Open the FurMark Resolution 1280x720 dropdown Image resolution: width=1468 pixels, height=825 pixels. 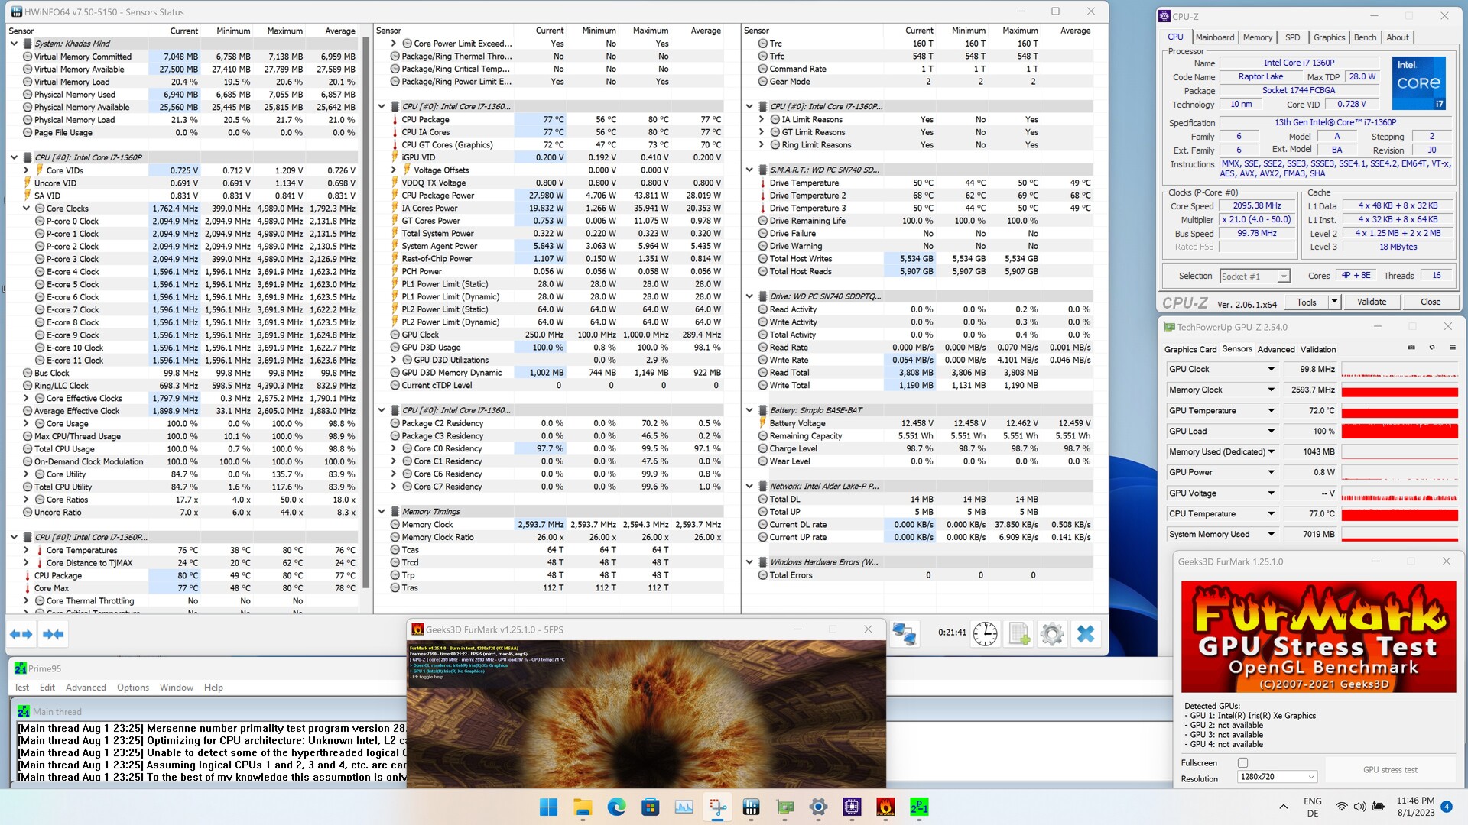(1277, 777)
